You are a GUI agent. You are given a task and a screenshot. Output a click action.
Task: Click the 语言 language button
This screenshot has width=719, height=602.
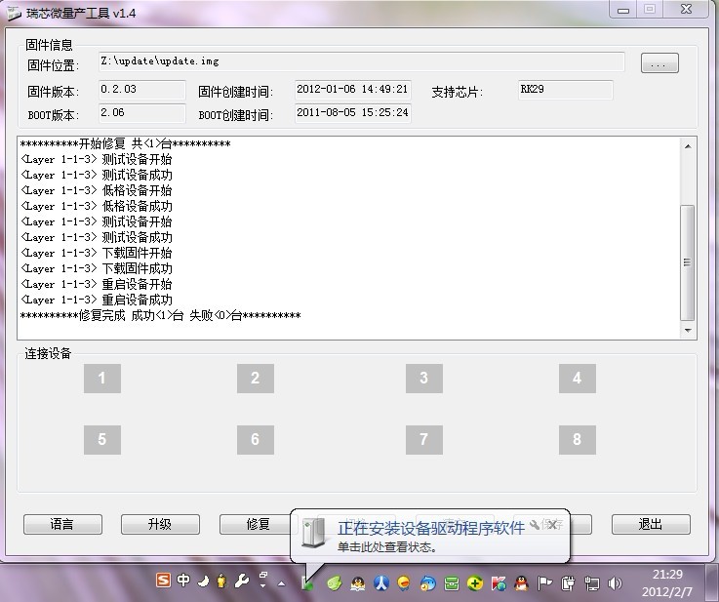(62, 524)
